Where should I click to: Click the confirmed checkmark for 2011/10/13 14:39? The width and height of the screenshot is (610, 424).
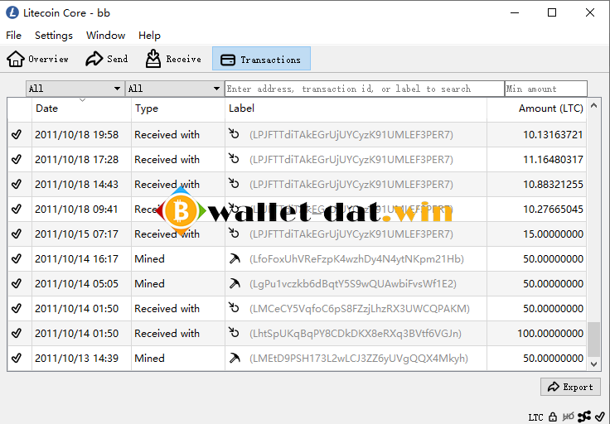(17, 358)
